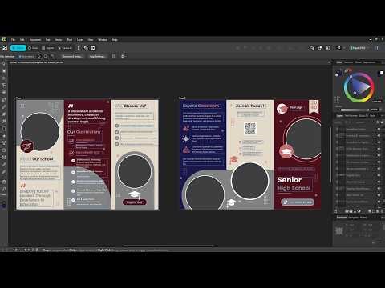Switch to the Stroke tab
This screenshot has width=385, height=288.
[359, 62]
